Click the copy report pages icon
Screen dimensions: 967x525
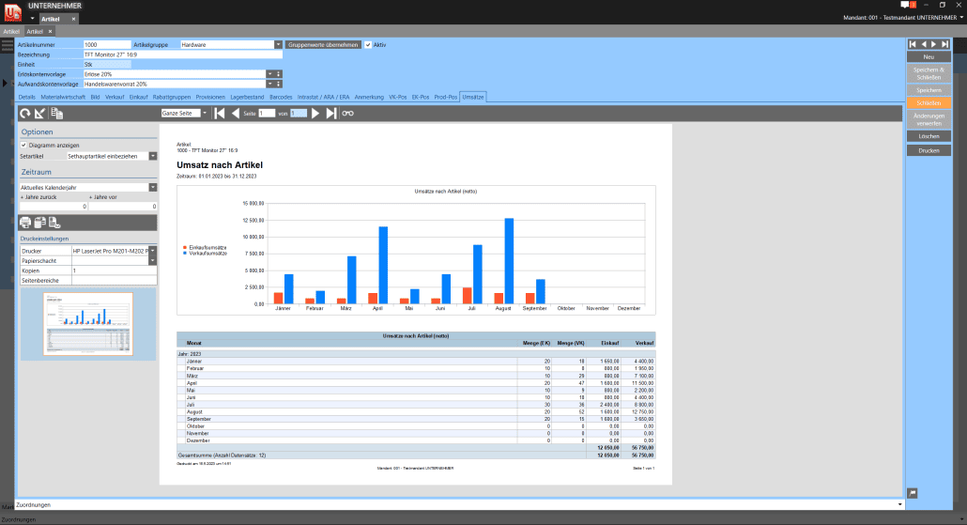pyautogui.click(x=57, y=114)
